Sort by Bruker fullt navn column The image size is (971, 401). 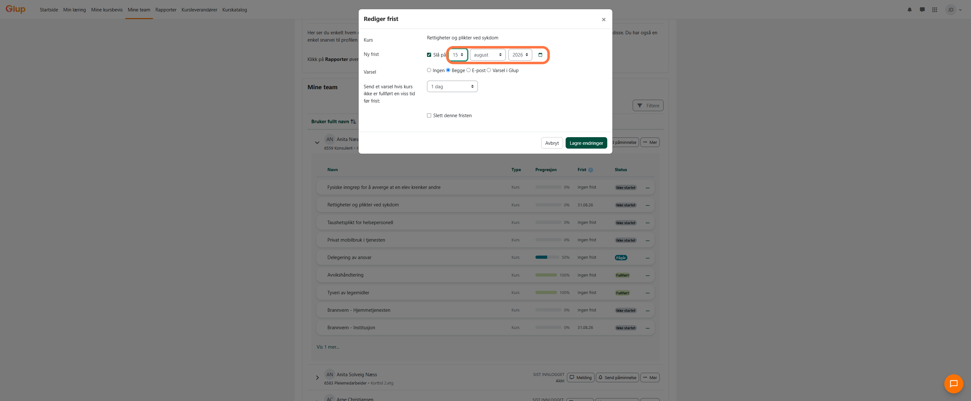(x=333, y=122)
